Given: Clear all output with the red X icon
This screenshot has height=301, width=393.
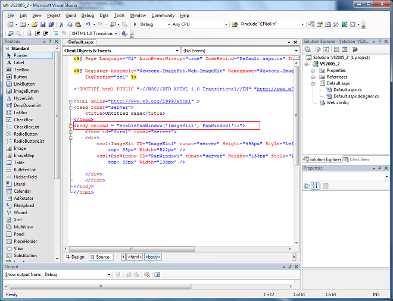Looking at the screenshot, I should (147, 275).
